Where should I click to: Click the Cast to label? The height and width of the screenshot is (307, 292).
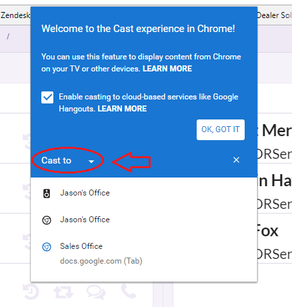[56, 160]
